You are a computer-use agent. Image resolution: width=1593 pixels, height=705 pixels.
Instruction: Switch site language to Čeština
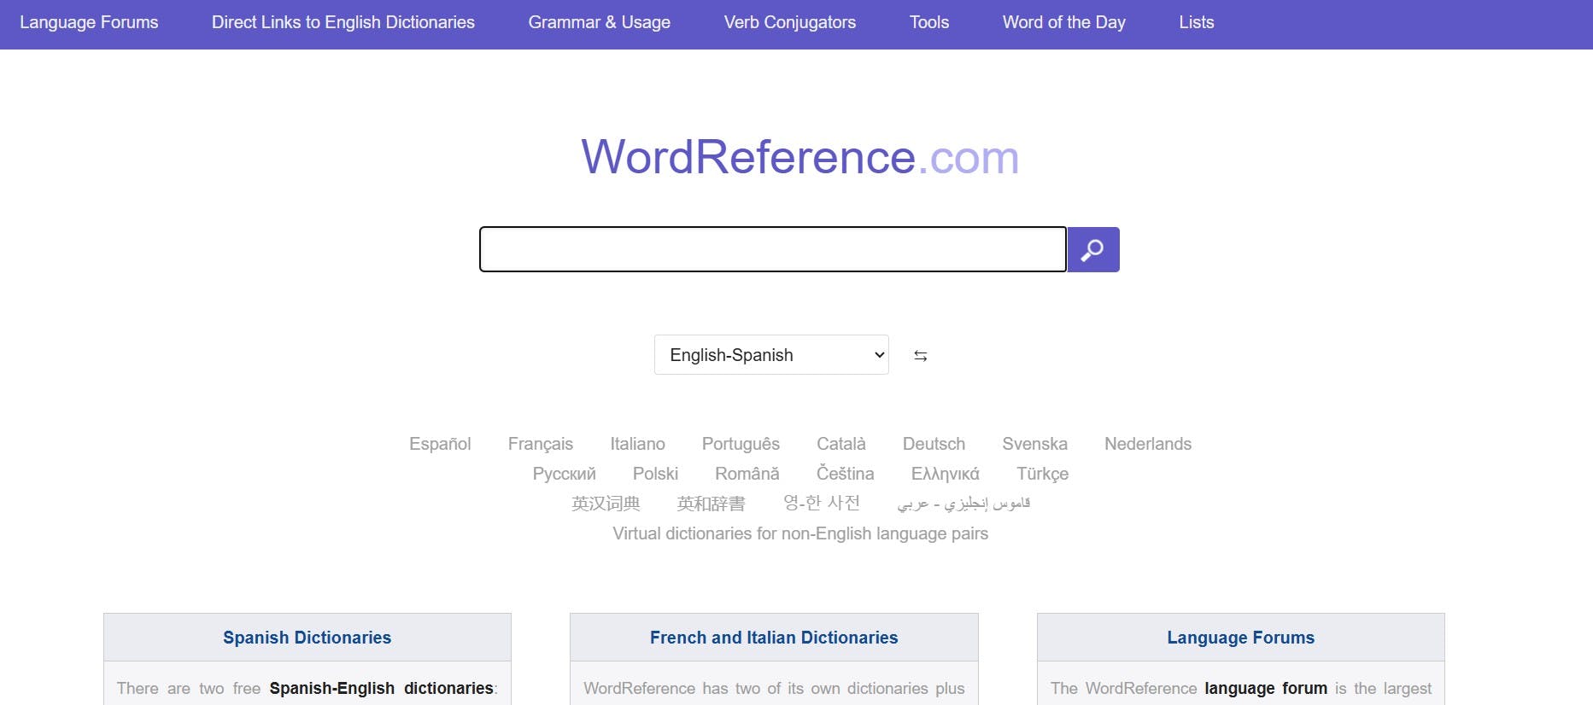tap(846, 474)
